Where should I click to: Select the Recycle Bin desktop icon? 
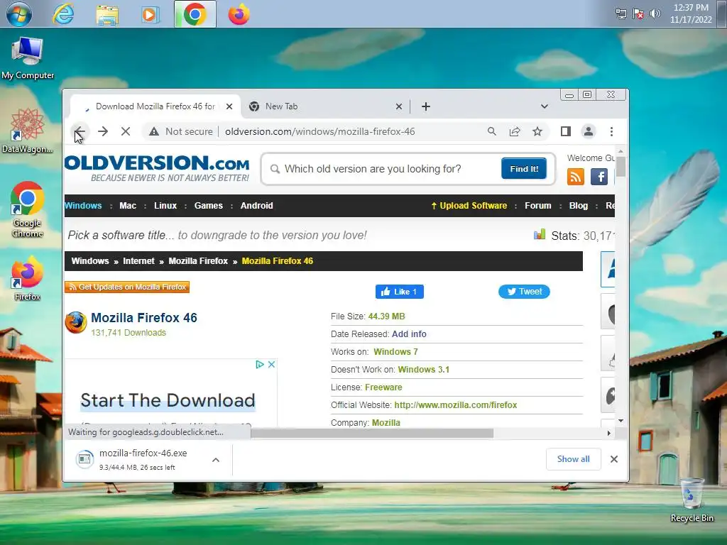[692, 500]
